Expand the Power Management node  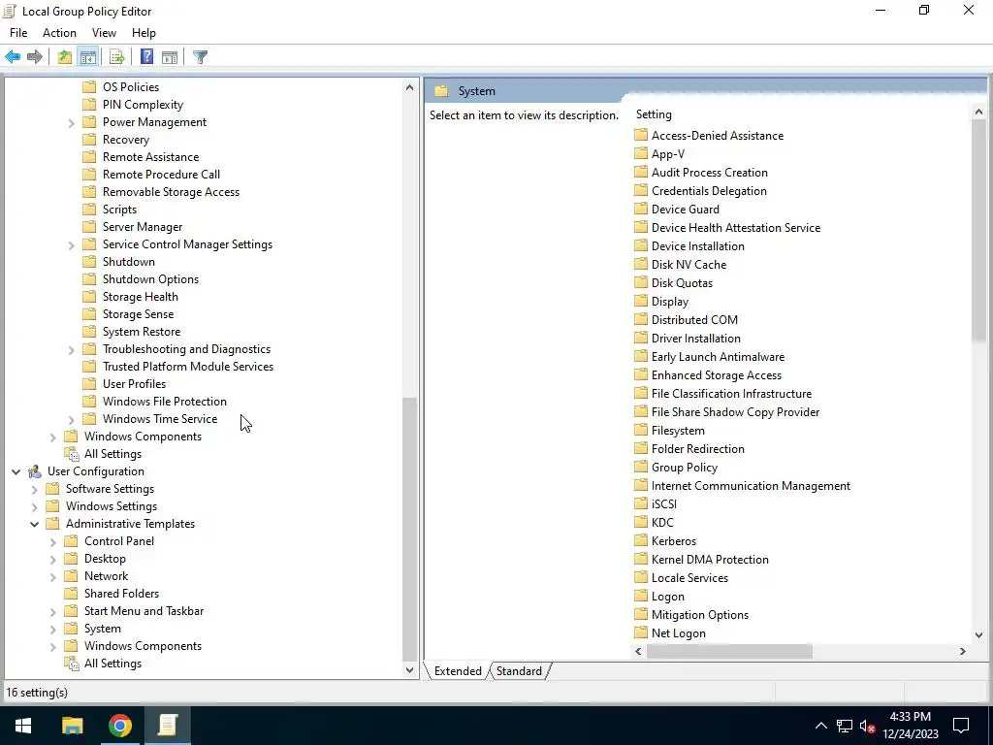click(x=72, y=123)
